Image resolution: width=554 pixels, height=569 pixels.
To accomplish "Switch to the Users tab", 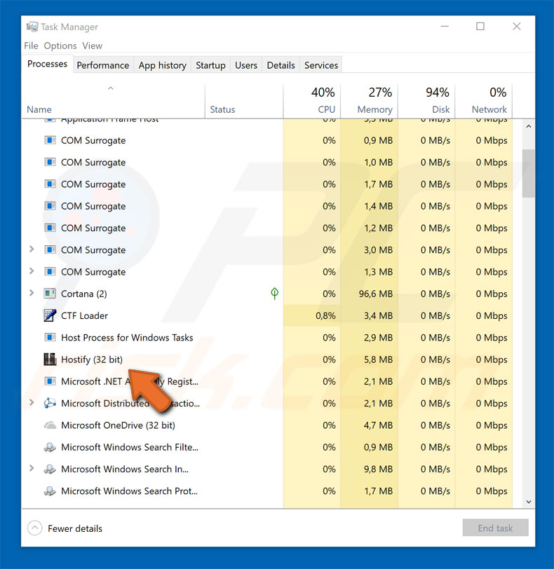I will pos(246,65).
